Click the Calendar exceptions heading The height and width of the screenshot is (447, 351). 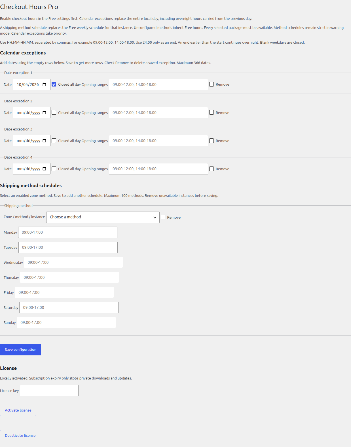[x=23, y=53]
